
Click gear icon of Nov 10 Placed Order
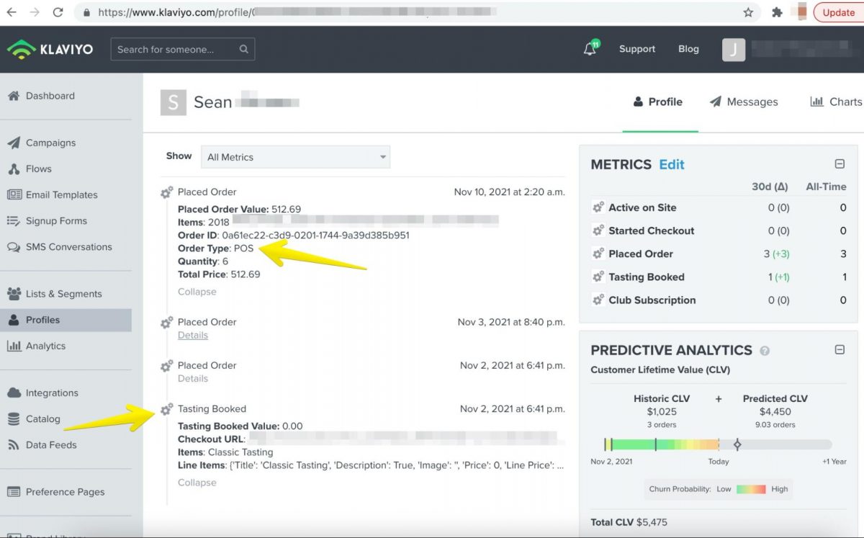pos(166,192)
